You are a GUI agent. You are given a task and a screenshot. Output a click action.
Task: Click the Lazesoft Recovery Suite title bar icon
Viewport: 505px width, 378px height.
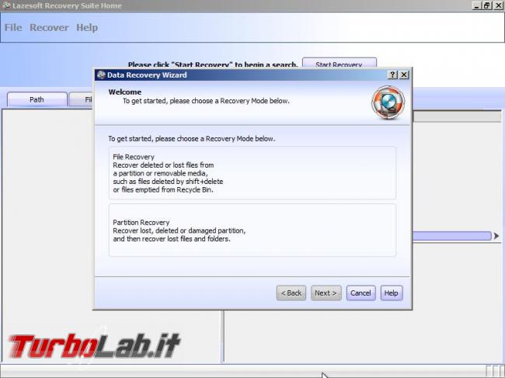[x=6, y=5]
